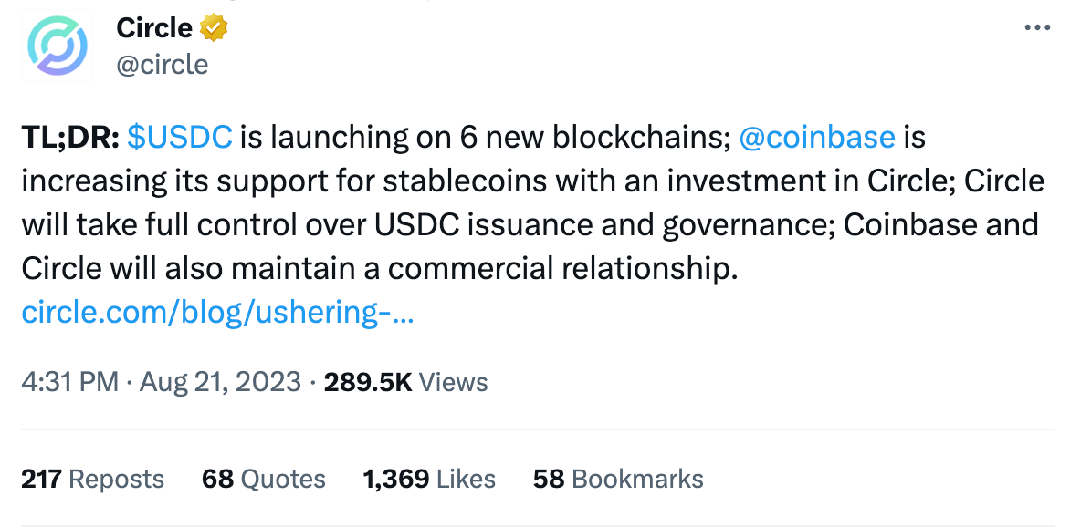Open the $USDC cashtag link
This screenshot has height=527, width=1081.
[180, 137]
